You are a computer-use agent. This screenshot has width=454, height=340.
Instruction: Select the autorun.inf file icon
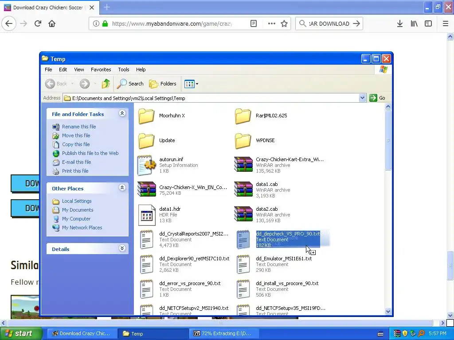[x=146, y=166]
